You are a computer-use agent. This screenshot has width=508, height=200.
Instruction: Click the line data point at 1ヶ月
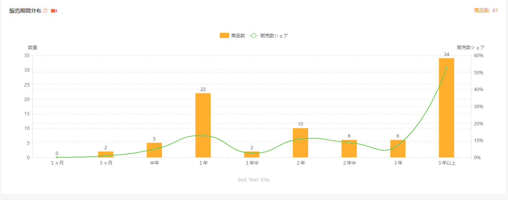point(57,157)
